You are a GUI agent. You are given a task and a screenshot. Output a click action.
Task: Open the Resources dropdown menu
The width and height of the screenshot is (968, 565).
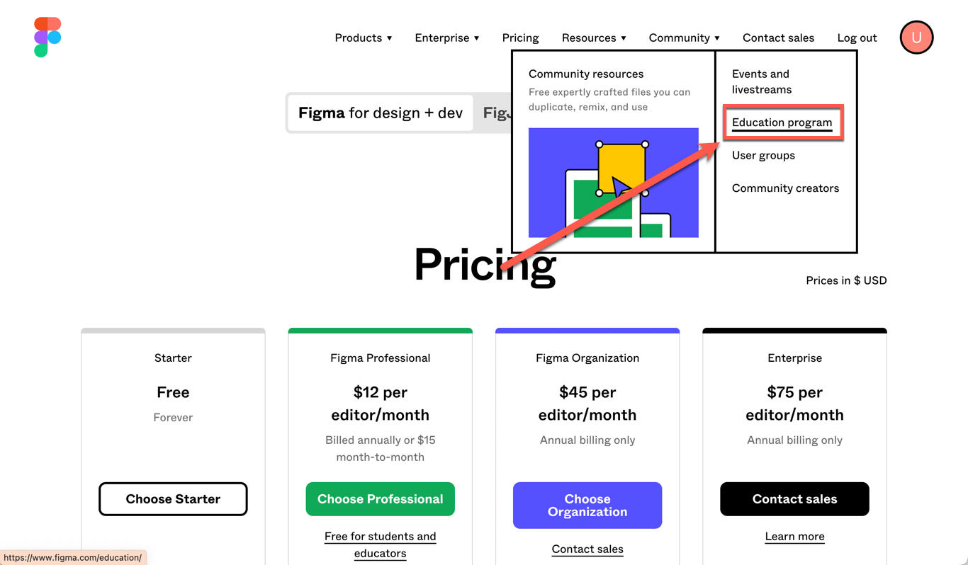[x=593, y=38]
